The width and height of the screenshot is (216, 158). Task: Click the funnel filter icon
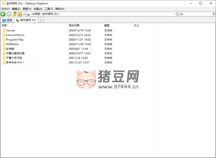213,14
